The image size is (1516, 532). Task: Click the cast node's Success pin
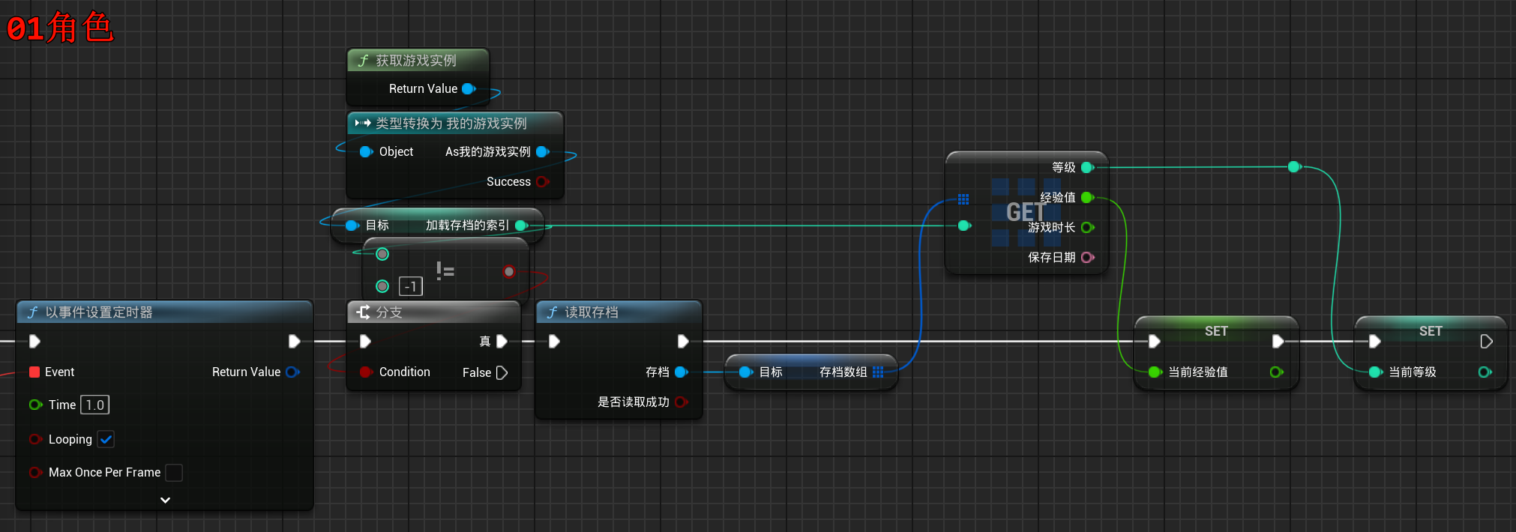(542, 182)
